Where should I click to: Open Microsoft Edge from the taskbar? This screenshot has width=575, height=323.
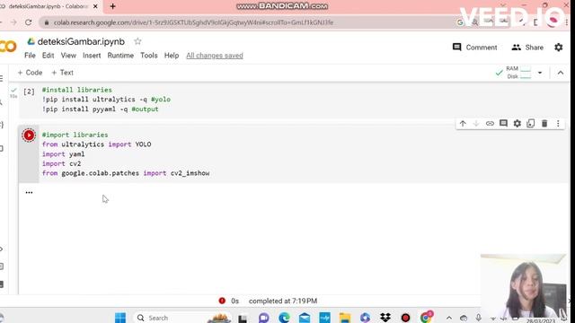[284, 318]
